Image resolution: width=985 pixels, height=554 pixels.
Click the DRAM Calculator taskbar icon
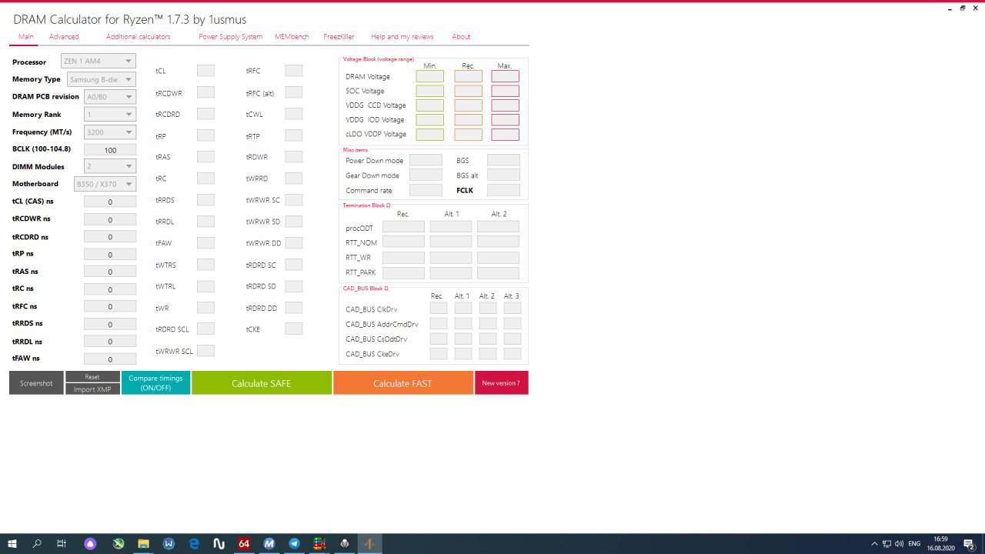[369, 543]
